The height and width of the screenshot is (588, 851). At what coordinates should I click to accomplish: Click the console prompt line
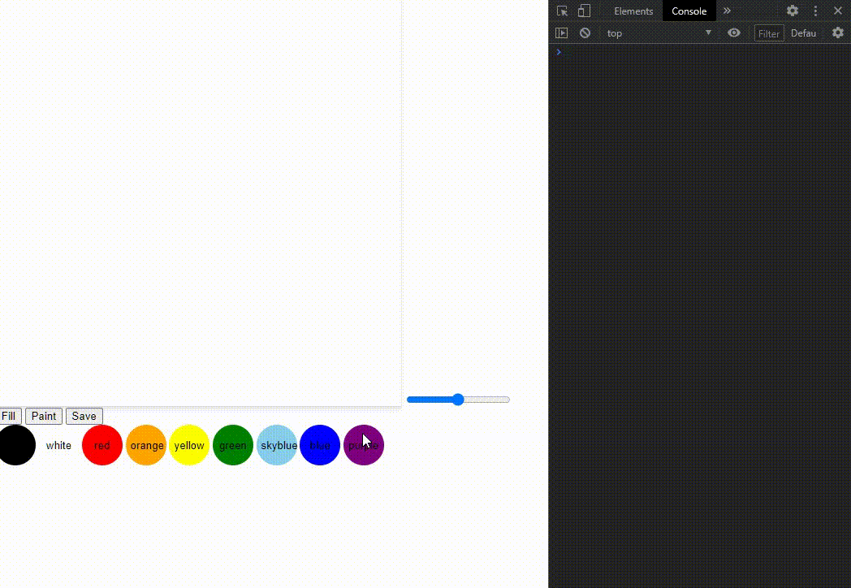[700, 52]
